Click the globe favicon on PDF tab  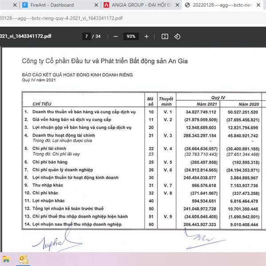coord(187,5)
